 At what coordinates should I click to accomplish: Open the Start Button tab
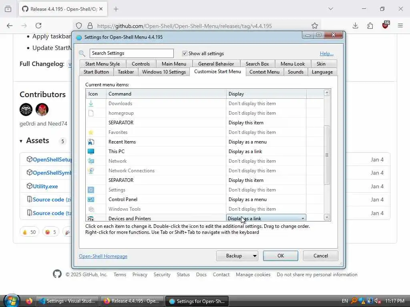(x=96, y=72)
